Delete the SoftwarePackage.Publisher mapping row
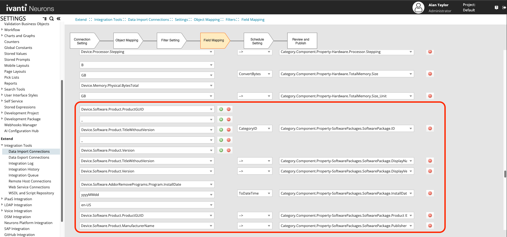This screenshot has height=237, width=507. [430, 226]
